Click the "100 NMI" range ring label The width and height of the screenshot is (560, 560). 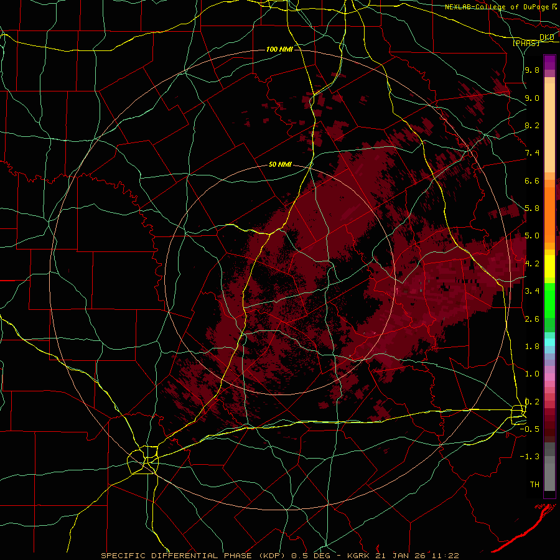click(279, 49)
